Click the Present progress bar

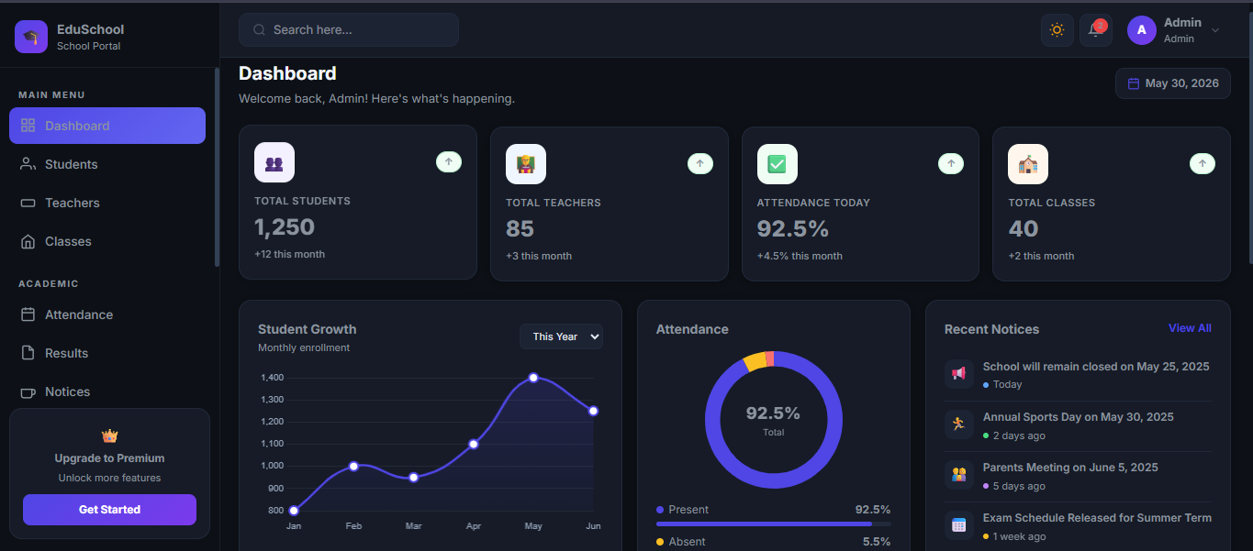[773, 523]
